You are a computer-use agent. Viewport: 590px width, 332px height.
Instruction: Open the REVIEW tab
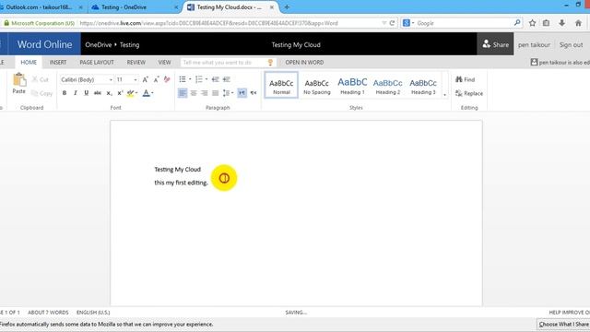pyautogui.click(x=136, y=63)
